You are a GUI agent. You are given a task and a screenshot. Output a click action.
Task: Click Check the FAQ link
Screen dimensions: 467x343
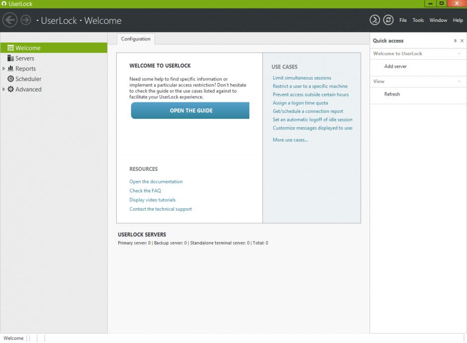point(145,191)
